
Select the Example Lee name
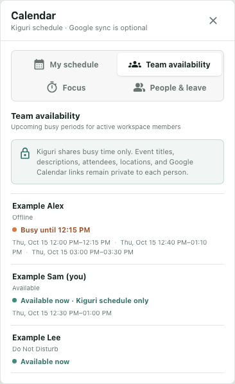pyautogui.click(x=37, y=338)
